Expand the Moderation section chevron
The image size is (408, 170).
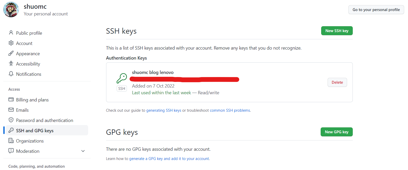coord(83,151)
